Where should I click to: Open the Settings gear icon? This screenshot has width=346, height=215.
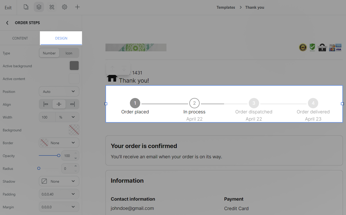65,7
